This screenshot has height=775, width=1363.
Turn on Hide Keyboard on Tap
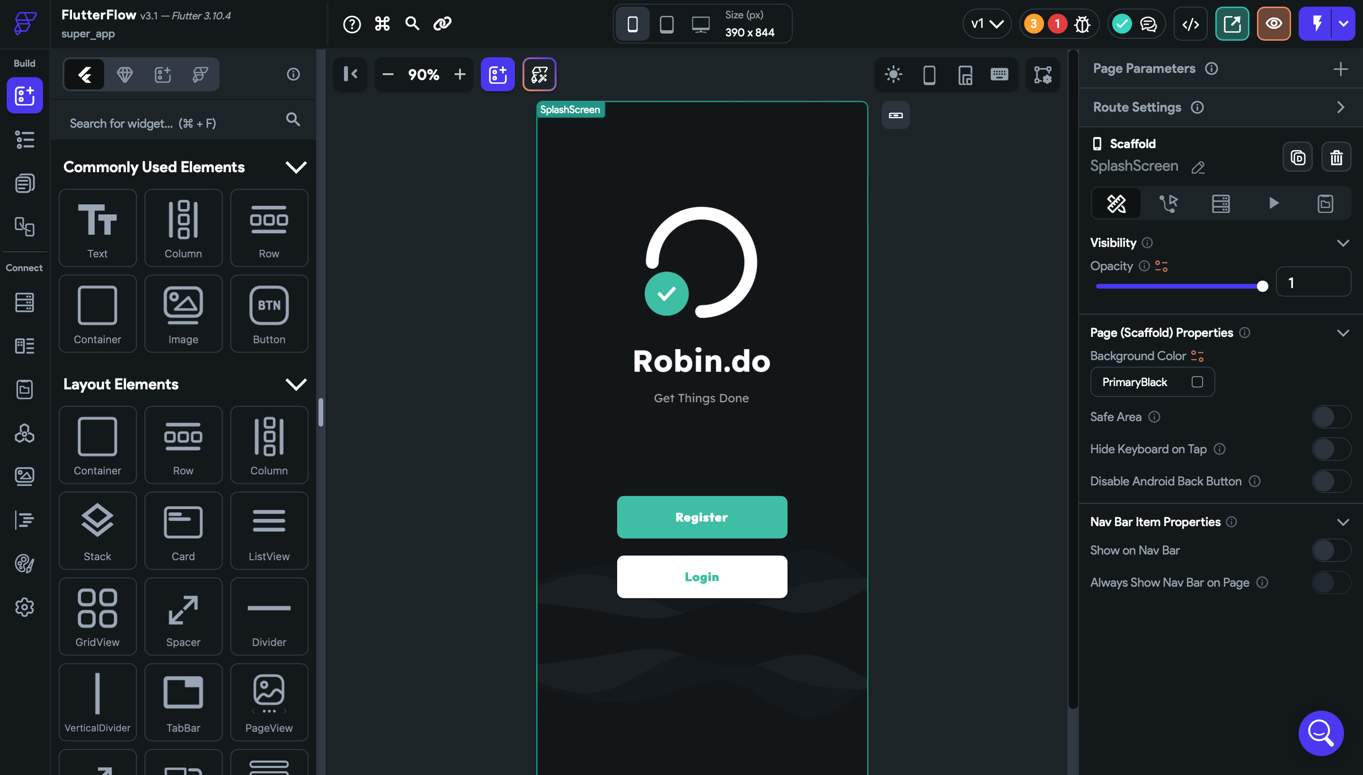click(1330, 449)
